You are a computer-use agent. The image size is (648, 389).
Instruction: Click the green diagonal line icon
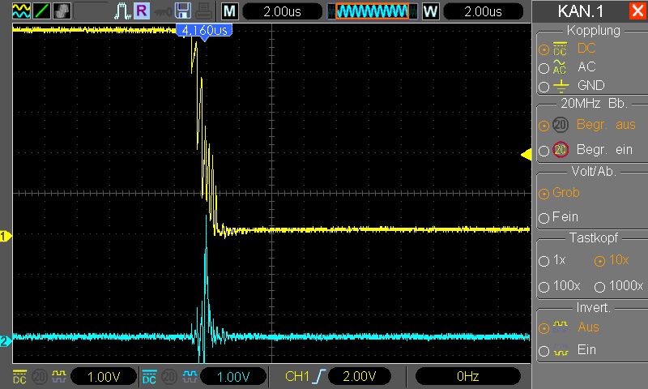tap(40, 11)
